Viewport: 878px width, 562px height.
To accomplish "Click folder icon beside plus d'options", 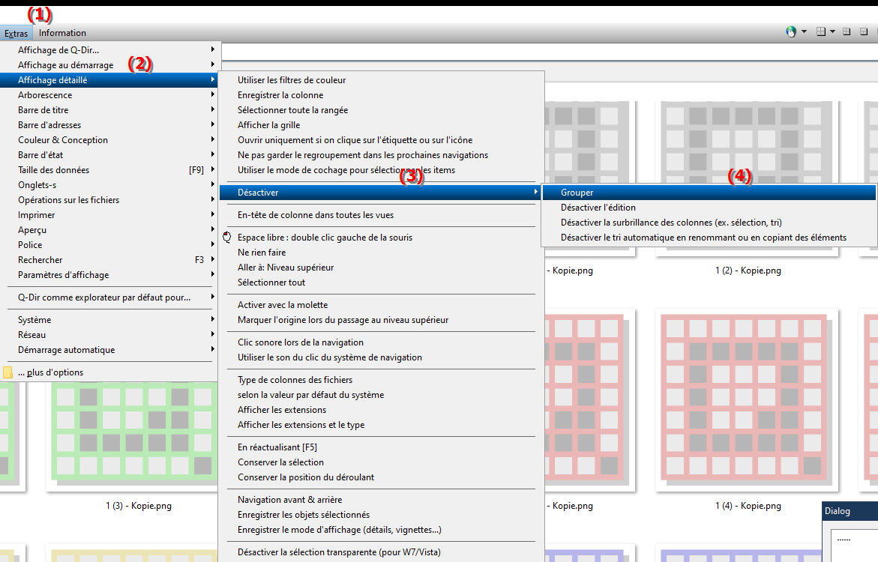I will (x=7, y=372).
